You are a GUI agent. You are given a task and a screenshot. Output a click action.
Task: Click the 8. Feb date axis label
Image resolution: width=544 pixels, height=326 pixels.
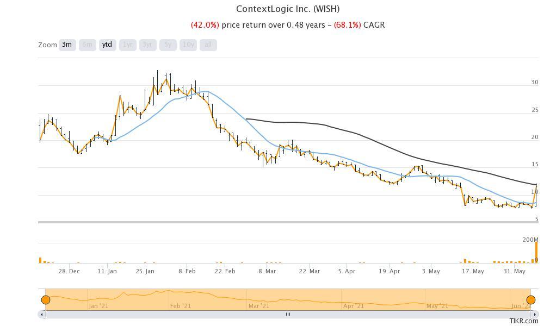click(187, 271)
